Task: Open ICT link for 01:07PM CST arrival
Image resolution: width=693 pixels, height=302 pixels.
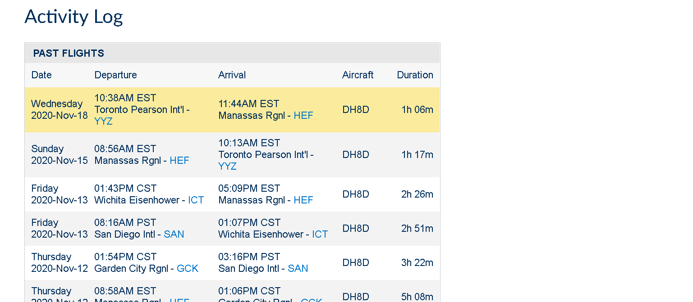Action: [320, 234]
